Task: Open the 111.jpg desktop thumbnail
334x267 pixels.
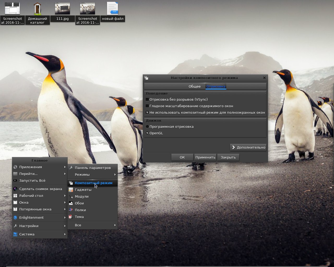Action: click(x=62, y=9)
